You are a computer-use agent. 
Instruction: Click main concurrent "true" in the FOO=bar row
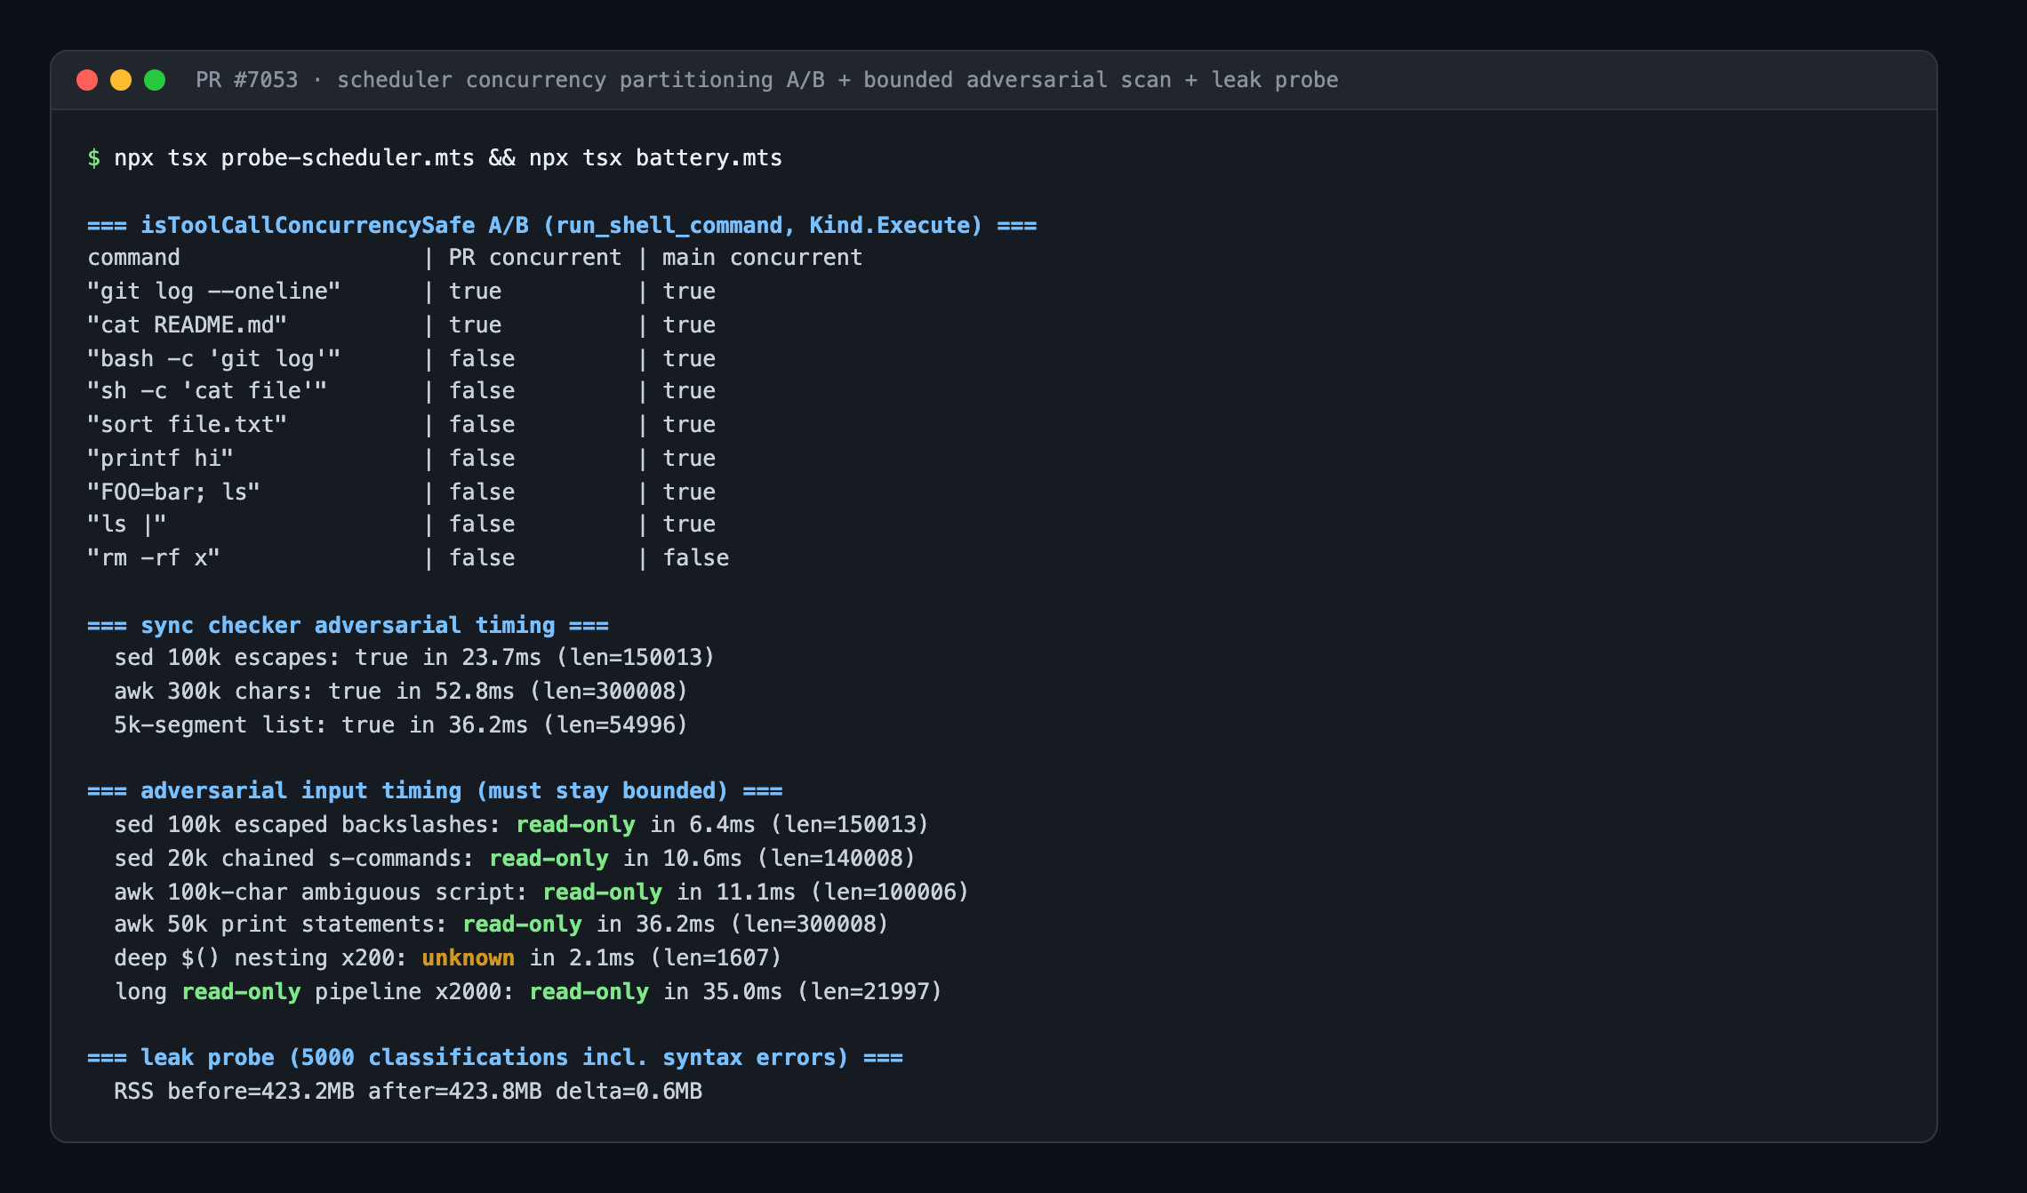click(x=689, y=492)
